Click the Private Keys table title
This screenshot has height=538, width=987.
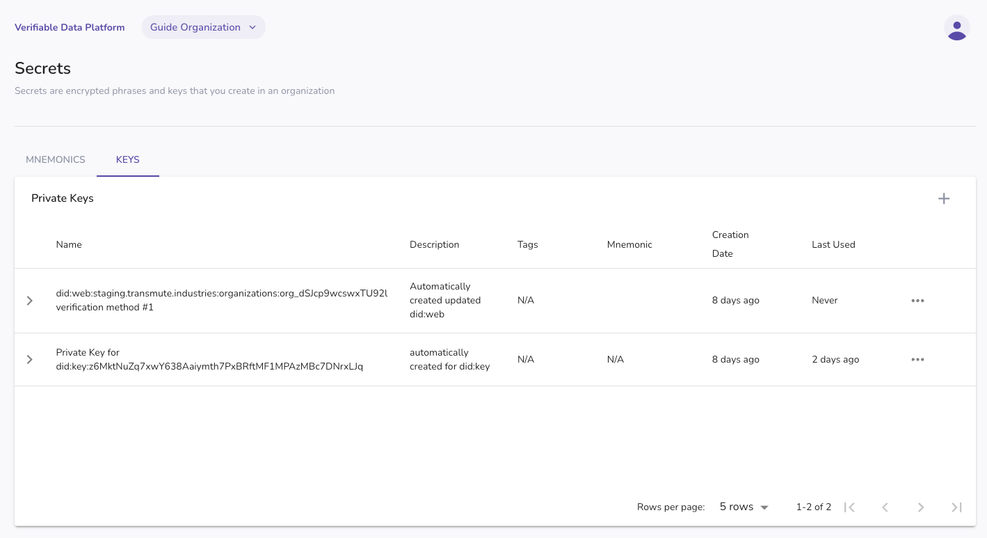(x=63, y=198)
